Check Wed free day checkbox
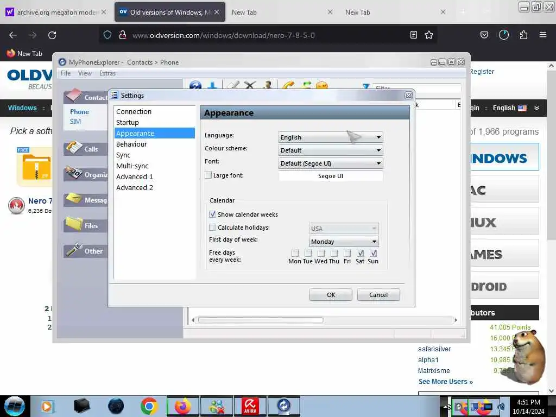 point(321,253)
